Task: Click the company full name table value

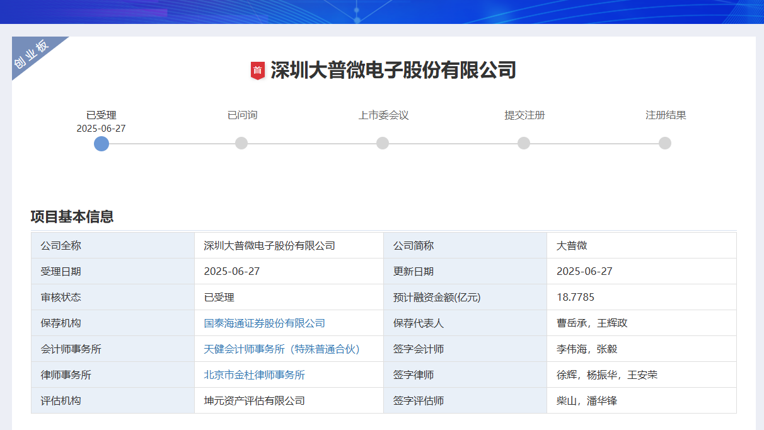Action: click(289, 245)
